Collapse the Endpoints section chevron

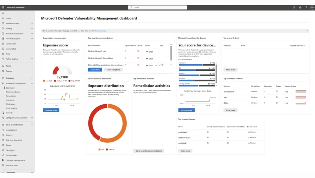point(32,78)
